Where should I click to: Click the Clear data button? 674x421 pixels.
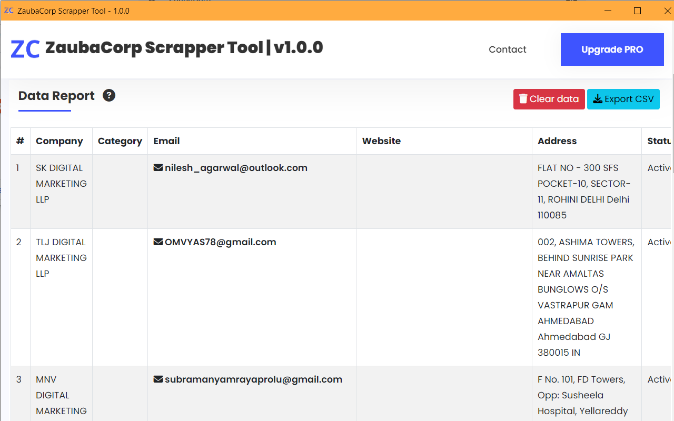[549, 98]
